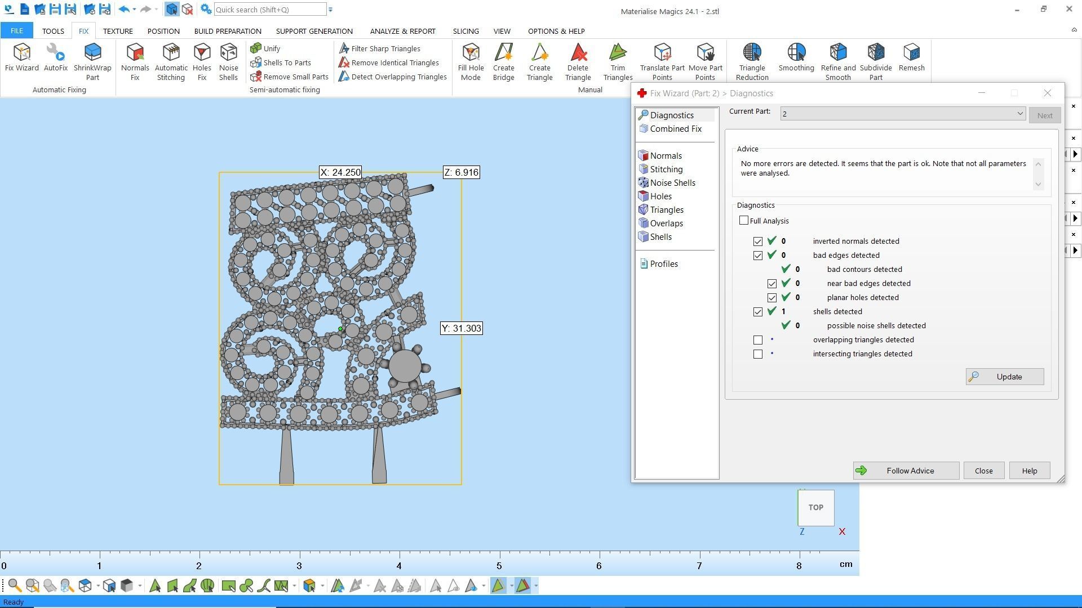Viewport: 1082px width, 608px height.
Task: Switch to the SUPPORT GENERATION tab
Action: pos(314,31)
